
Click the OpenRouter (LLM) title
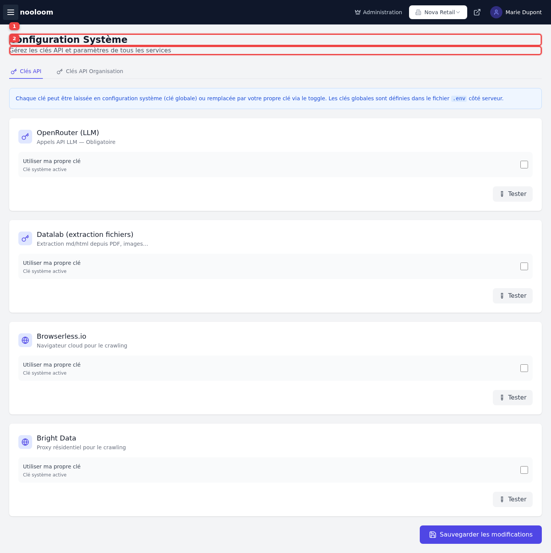tap(68, 133)
